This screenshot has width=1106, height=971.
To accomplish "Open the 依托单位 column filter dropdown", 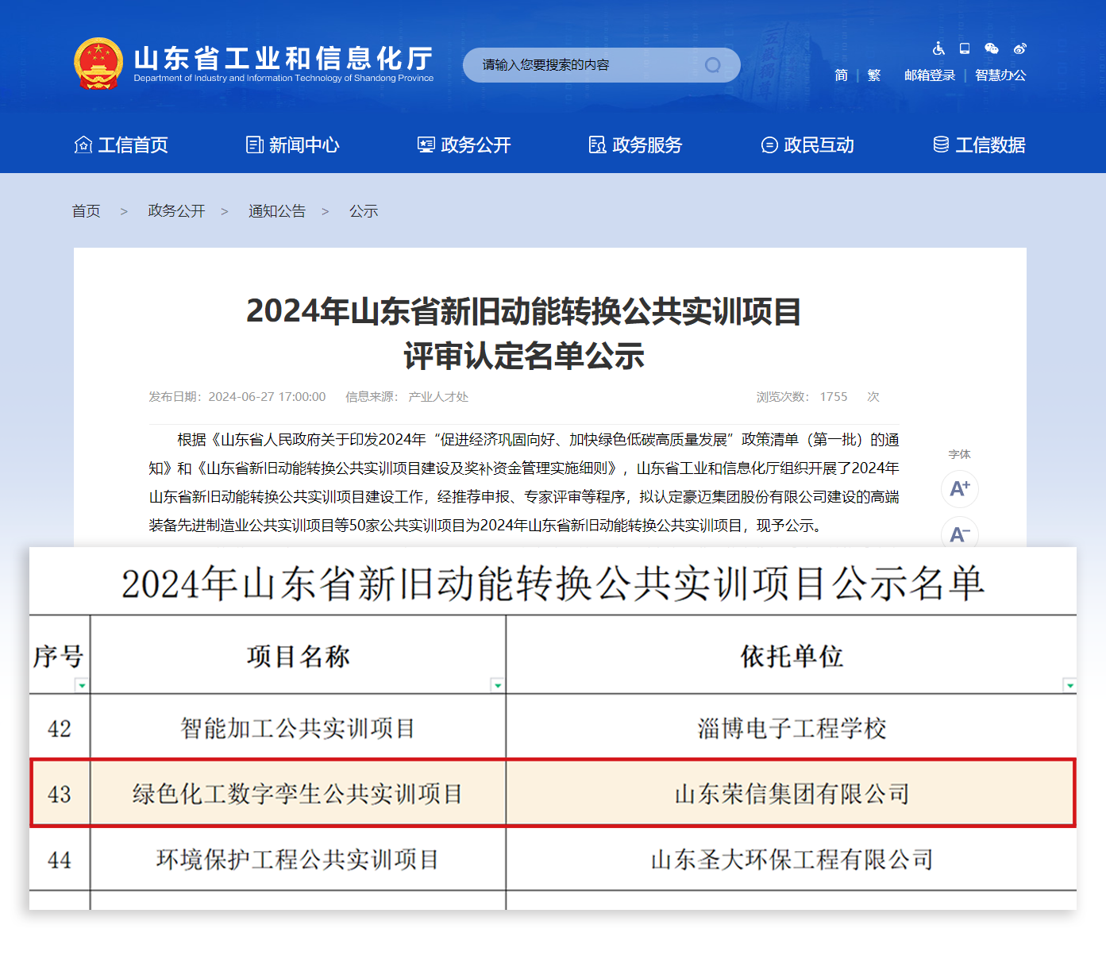I will point(1069,685).
